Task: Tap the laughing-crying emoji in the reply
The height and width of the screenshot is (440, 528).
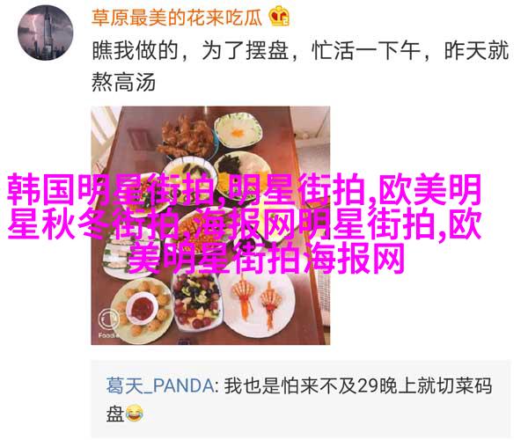Action: click(x=135, y=414)
